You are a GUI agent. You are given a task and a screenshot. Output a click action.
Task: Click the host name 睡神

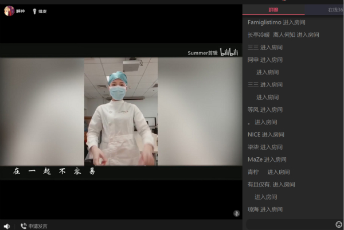click(20, 11)
